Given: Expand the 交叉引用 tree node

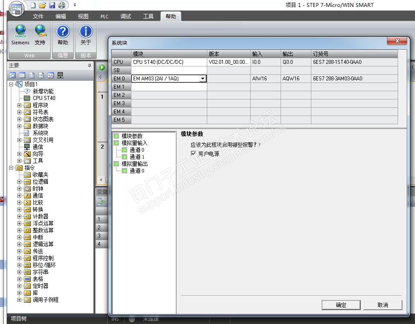Looking at the screenshot, I should pos(20,140).
